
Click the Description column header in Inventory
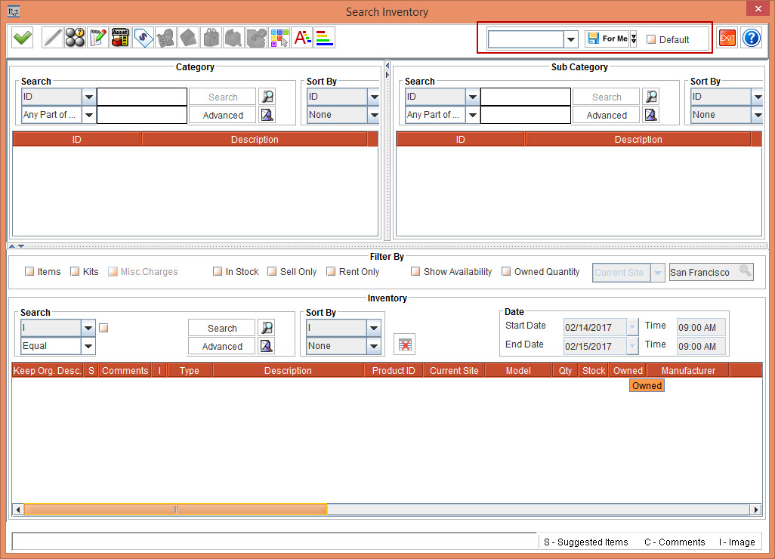(288, 371)
